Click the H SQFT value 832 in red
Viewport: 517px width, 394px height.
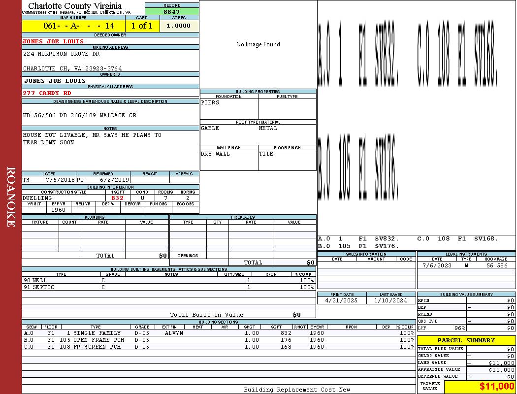(x=117, y=198)
